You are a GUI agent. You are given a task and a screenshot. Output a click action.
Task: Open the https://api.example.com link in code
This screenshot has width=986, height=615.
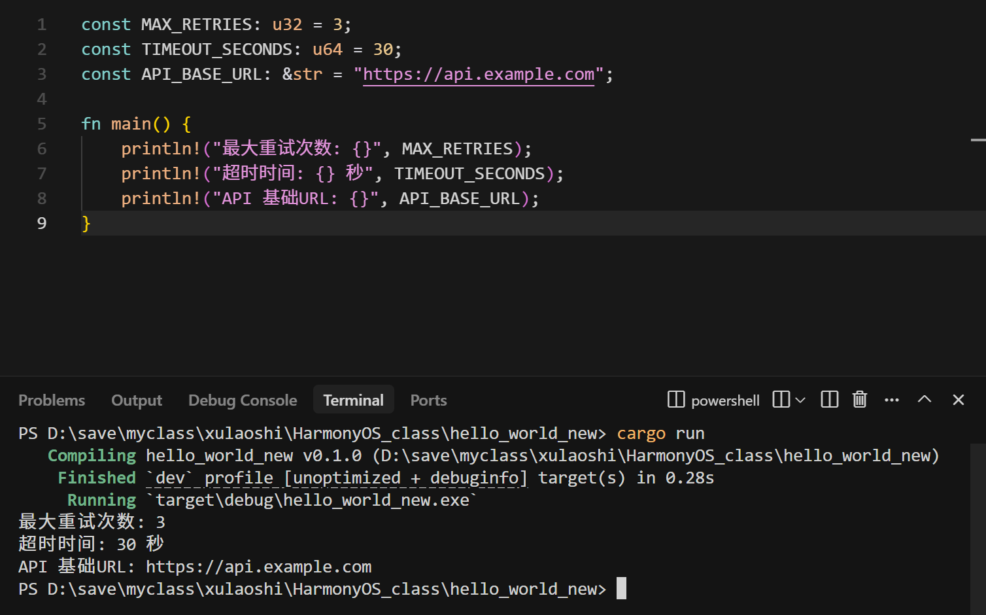coord(479,75)
